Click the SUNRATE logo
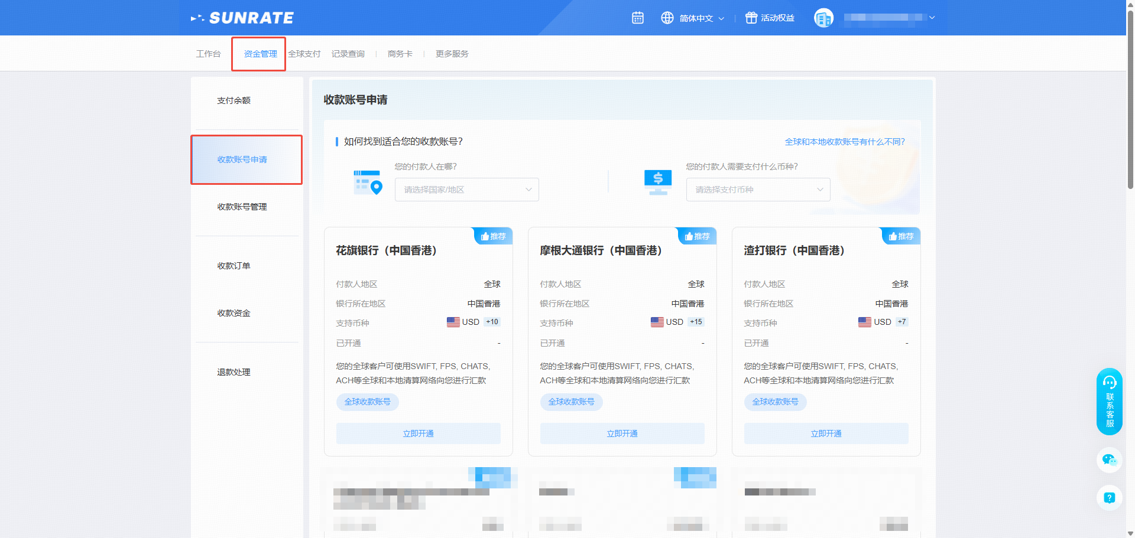The height and width of the screenshot is (538, 1135). pos(242,18)
